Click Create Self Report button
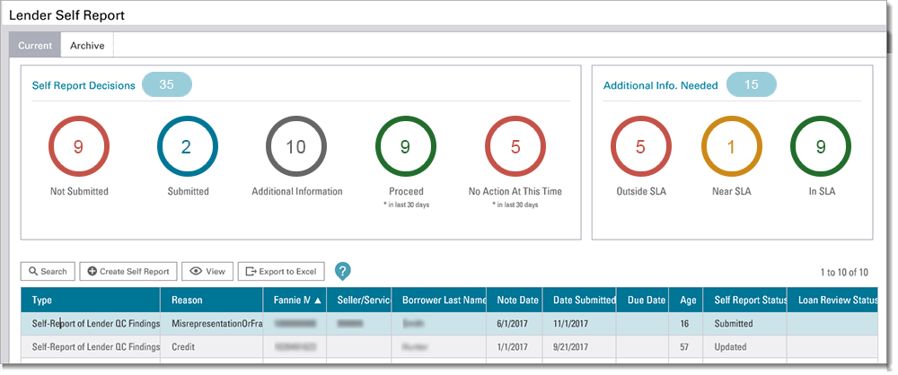 [128, 271]
